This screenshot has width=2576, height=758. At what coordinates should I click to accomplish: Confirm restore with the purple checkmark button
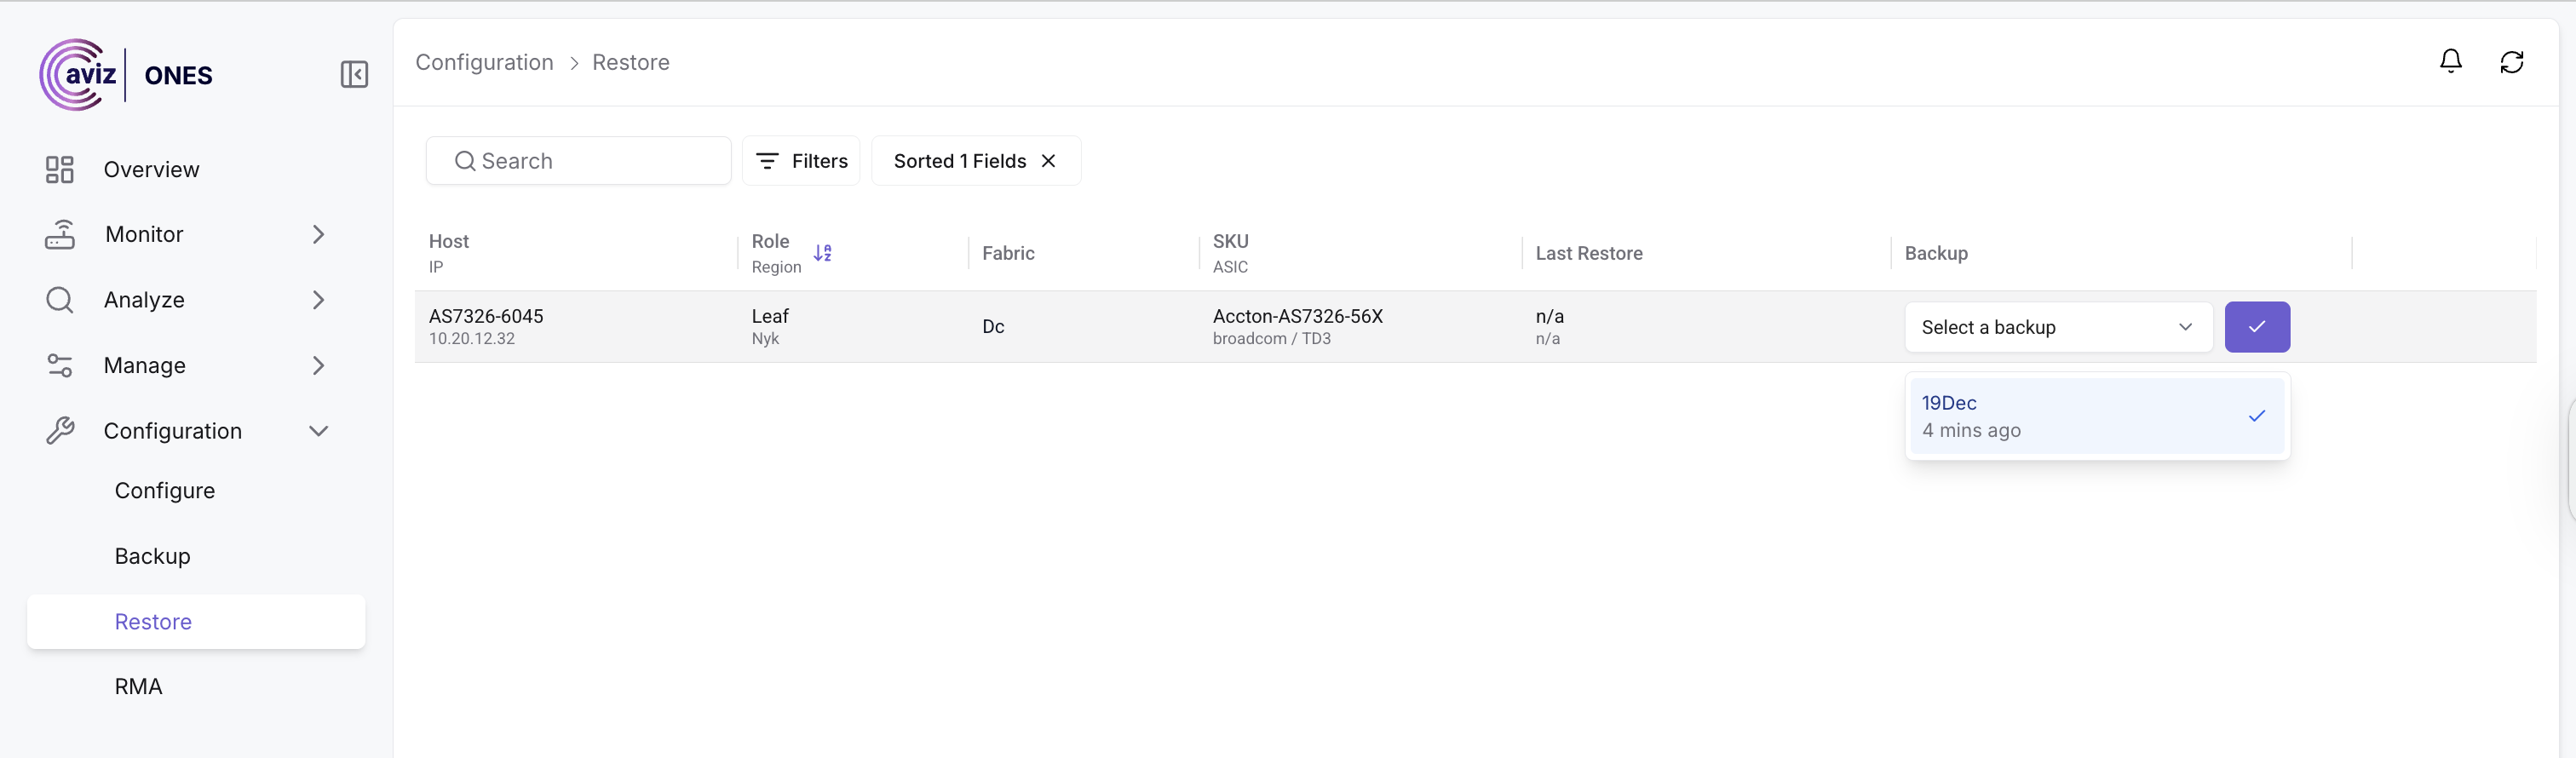pyautogui.click(x=2256, y=327)
